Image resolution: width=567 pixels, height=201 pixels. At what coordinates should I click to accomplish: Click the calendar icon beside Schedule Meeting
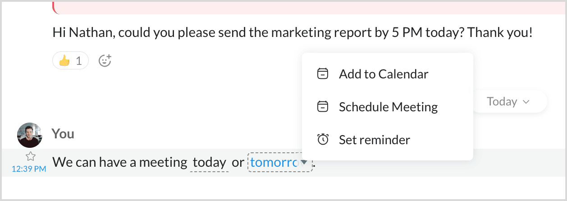[x=323, y=107]
